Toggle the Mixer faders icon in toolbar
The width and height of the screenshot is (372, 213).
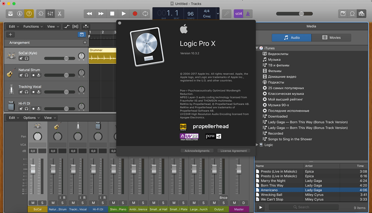[x=50, y=14]
